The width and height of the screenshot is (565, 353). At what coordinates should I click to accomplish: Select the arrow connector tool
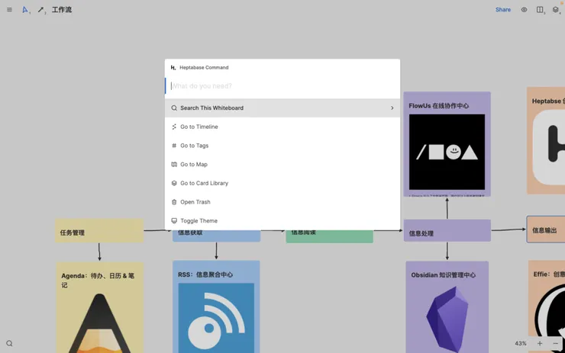40,10
